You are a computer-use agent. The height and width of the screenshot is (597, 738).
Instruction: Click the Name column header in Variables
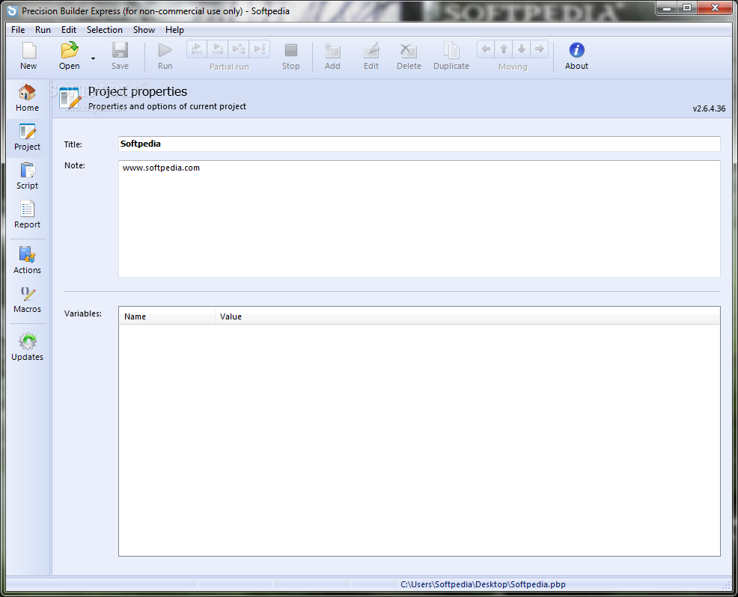tap(167, 316)
